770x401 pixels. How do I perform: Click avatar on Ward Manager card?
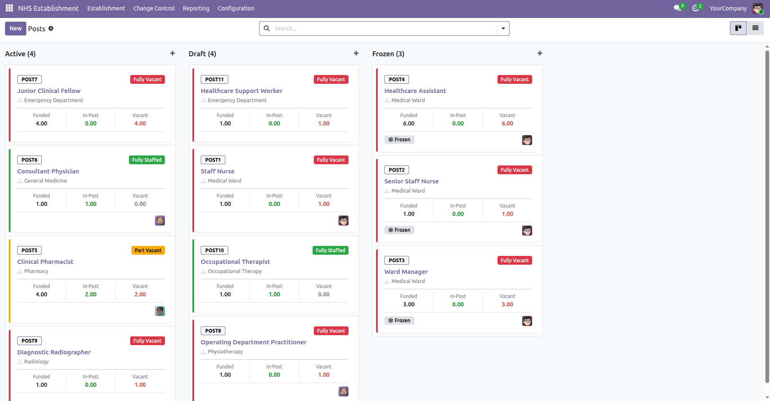pos(527,321)
